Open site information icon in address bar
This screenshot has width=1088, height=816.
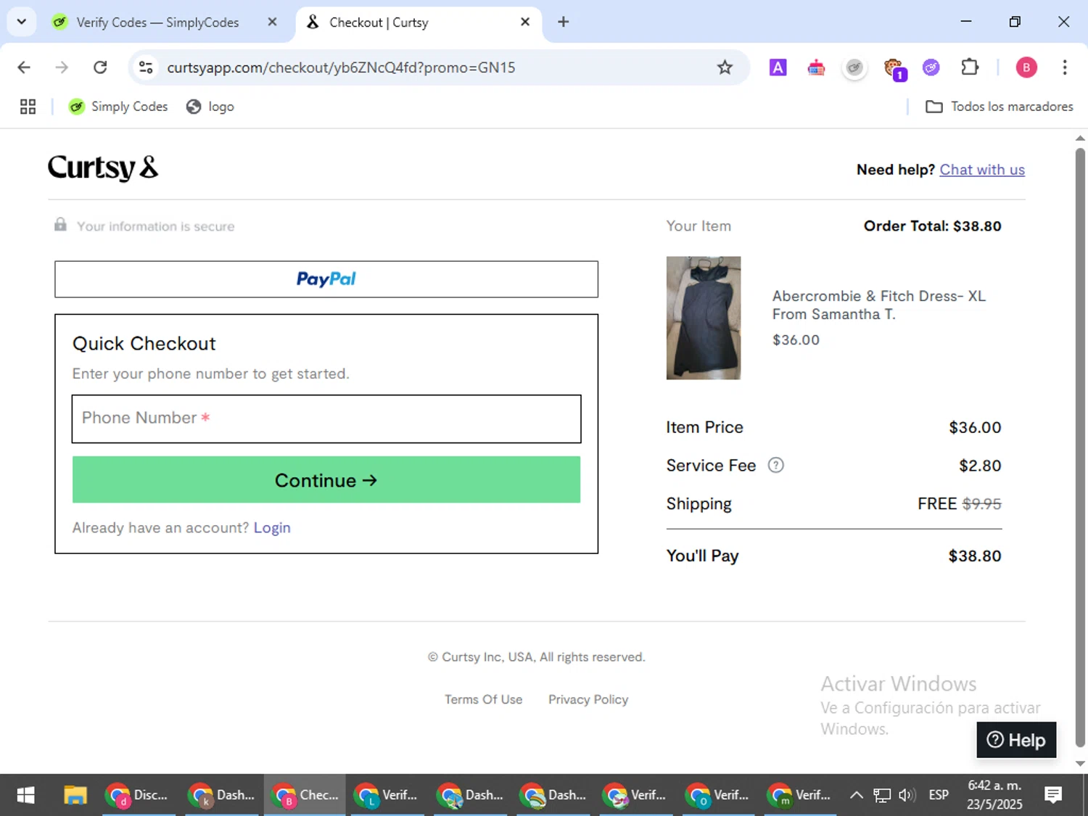point(146,67)
